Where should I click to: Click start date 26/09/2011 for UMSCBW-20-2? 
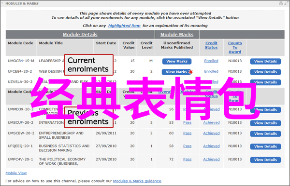(x=106, y=133)
